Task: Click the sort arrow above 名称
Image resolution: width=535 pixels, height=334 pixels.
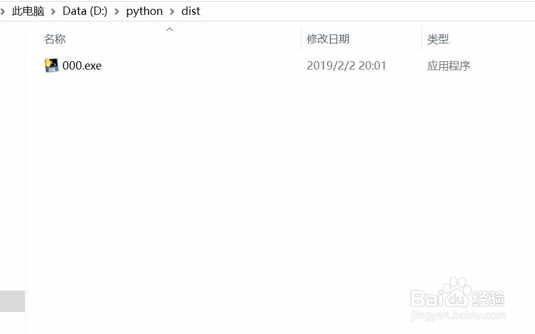Action: click(x=169, y=29)
